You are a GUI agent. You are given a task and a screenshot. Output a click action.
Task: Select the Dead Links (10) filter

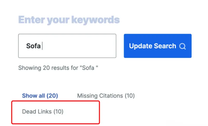(43, 112)
